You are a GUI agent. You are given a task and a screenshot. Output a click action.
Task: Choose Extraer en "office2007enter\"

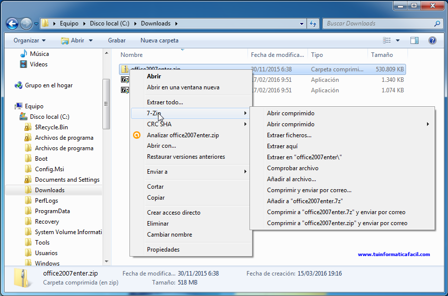[342, 157]
